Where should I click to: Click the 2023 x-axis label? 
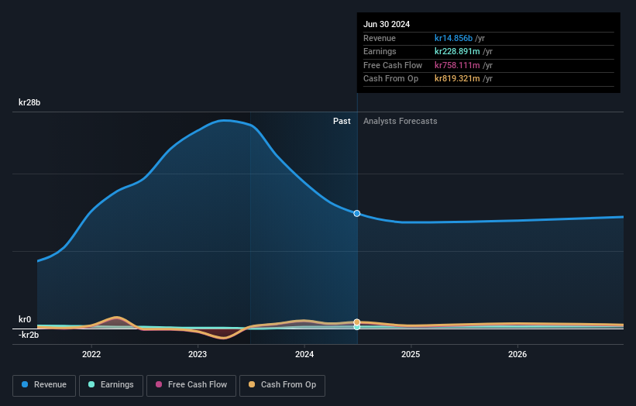click(198, 354)
